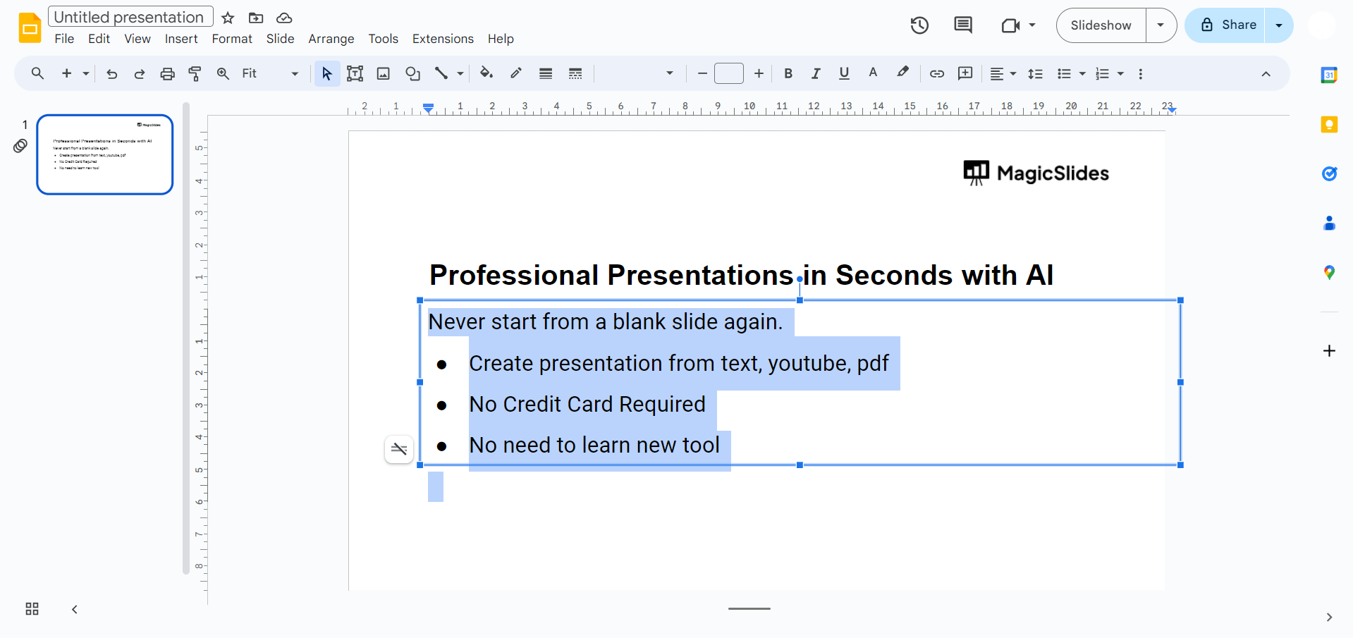Toggle underline formatting
The image size is (1353, 638).
(x=844, y=73)
